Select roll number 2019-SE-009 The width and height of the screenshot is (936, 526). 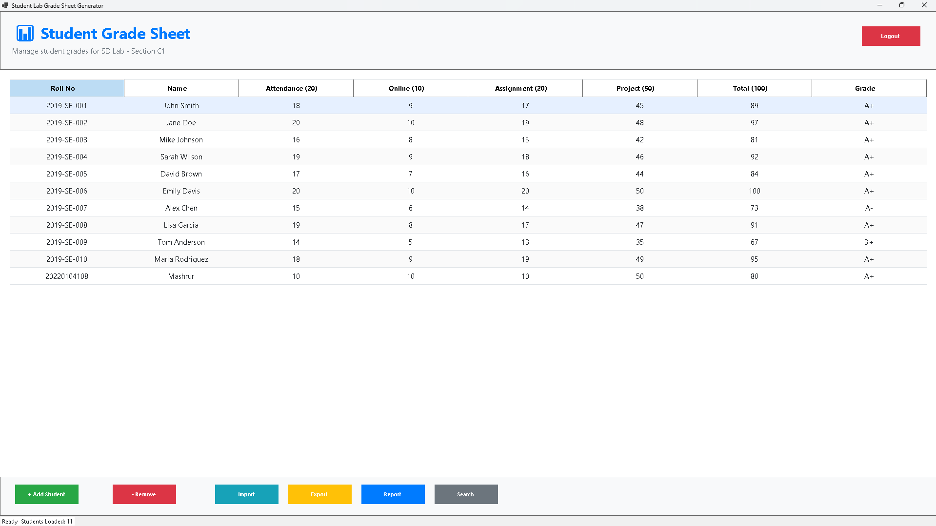(x=67, y=242)
